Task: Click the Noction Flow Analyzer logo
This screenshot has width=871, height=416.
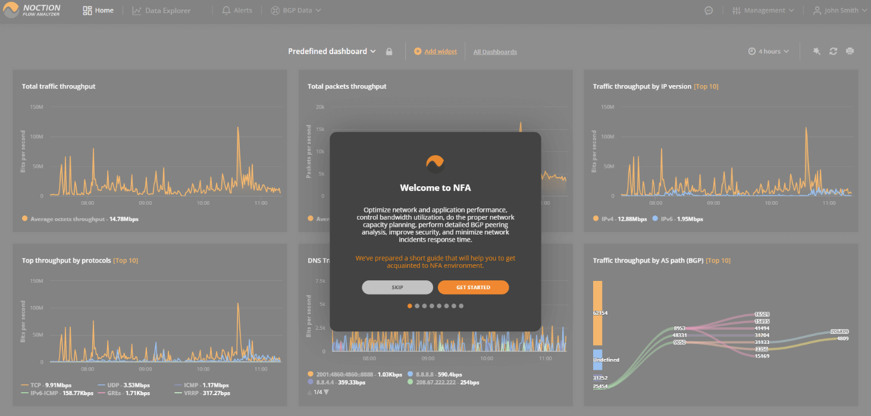Action: click(32, 10)
